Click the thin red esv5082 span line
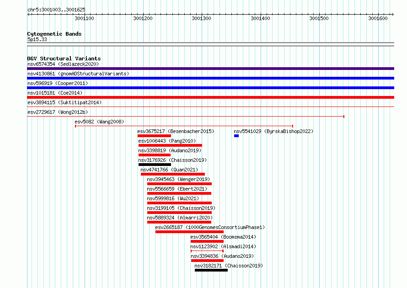Screen dimensions: 407x288 [x=184, y=126]
